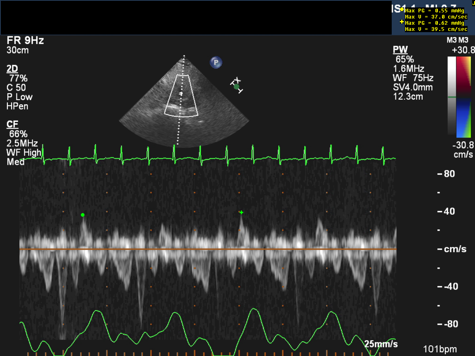Select the green dot velocity caliper
This screenshot has width=475, height=356.
click(x=83, y=215)
